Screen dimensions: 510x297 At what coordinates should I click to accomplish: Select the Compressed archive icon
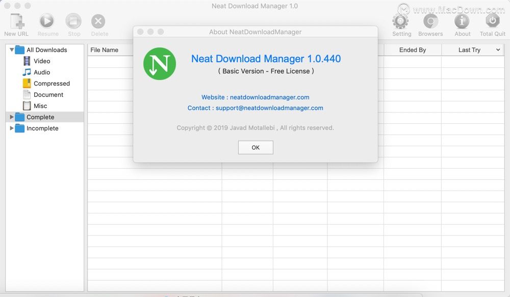pos(27,84)
